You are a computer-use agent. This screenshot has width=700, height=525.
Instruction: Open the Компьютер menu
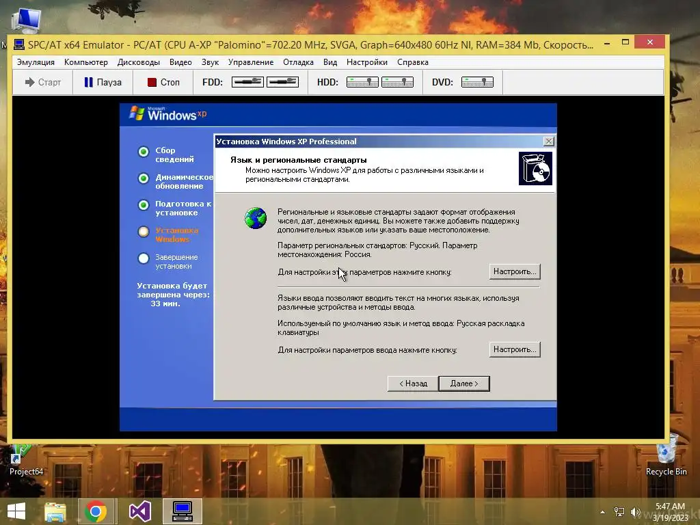click(86, 62)
